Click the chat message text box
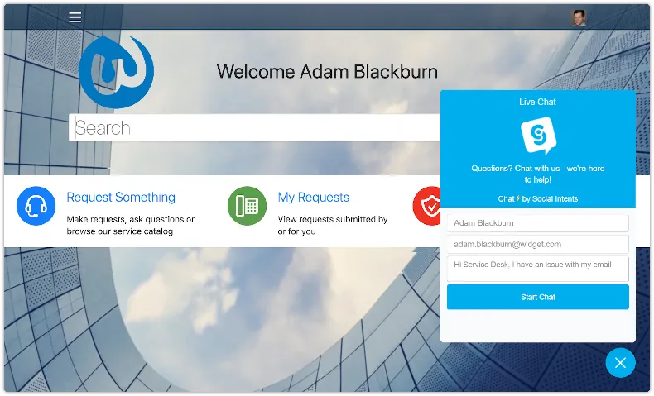Viewport: 654px width, 396px height. click(x=537, y=269)
